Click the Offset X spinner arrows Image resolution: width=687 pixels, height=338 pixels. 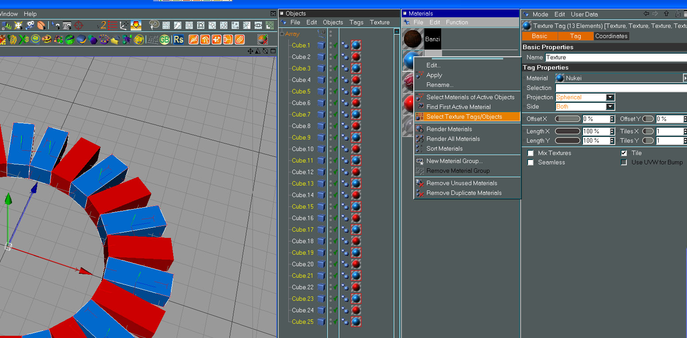pyautogui.click(x=612, y=119)
